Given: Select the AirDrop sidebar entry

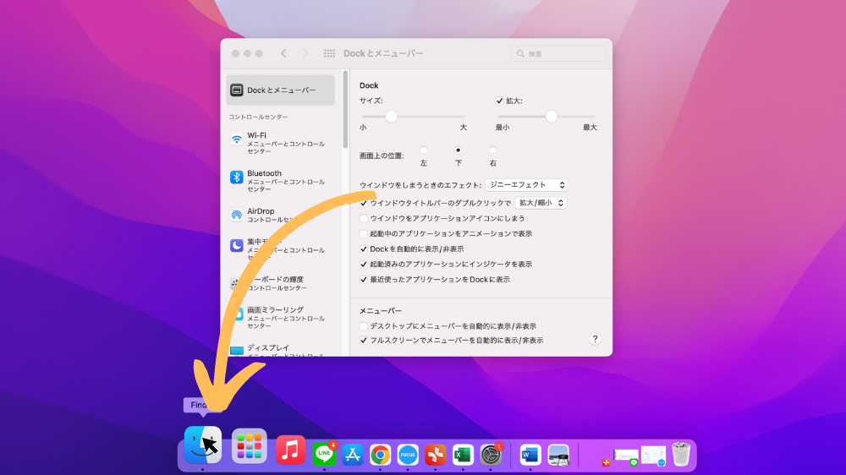Looking at the screenshot, I should [x=281, y=216].
